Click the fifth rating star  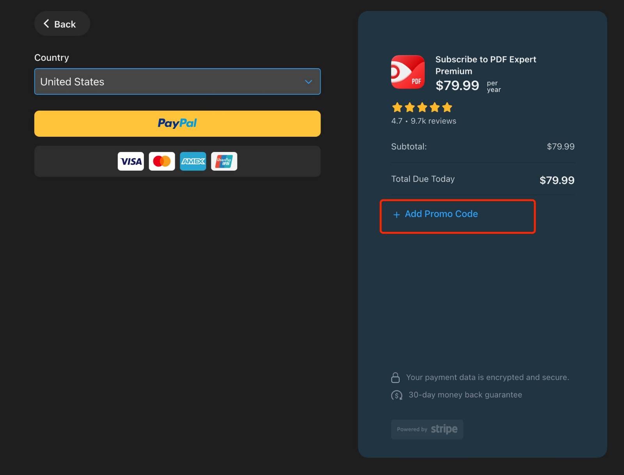447,107
